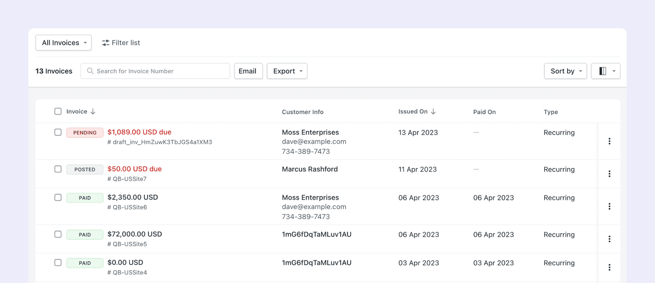The width and height of the screenshot is (655, 283).
Task: Open the $50.00 USD due invoice
Action: coord(135,169)
